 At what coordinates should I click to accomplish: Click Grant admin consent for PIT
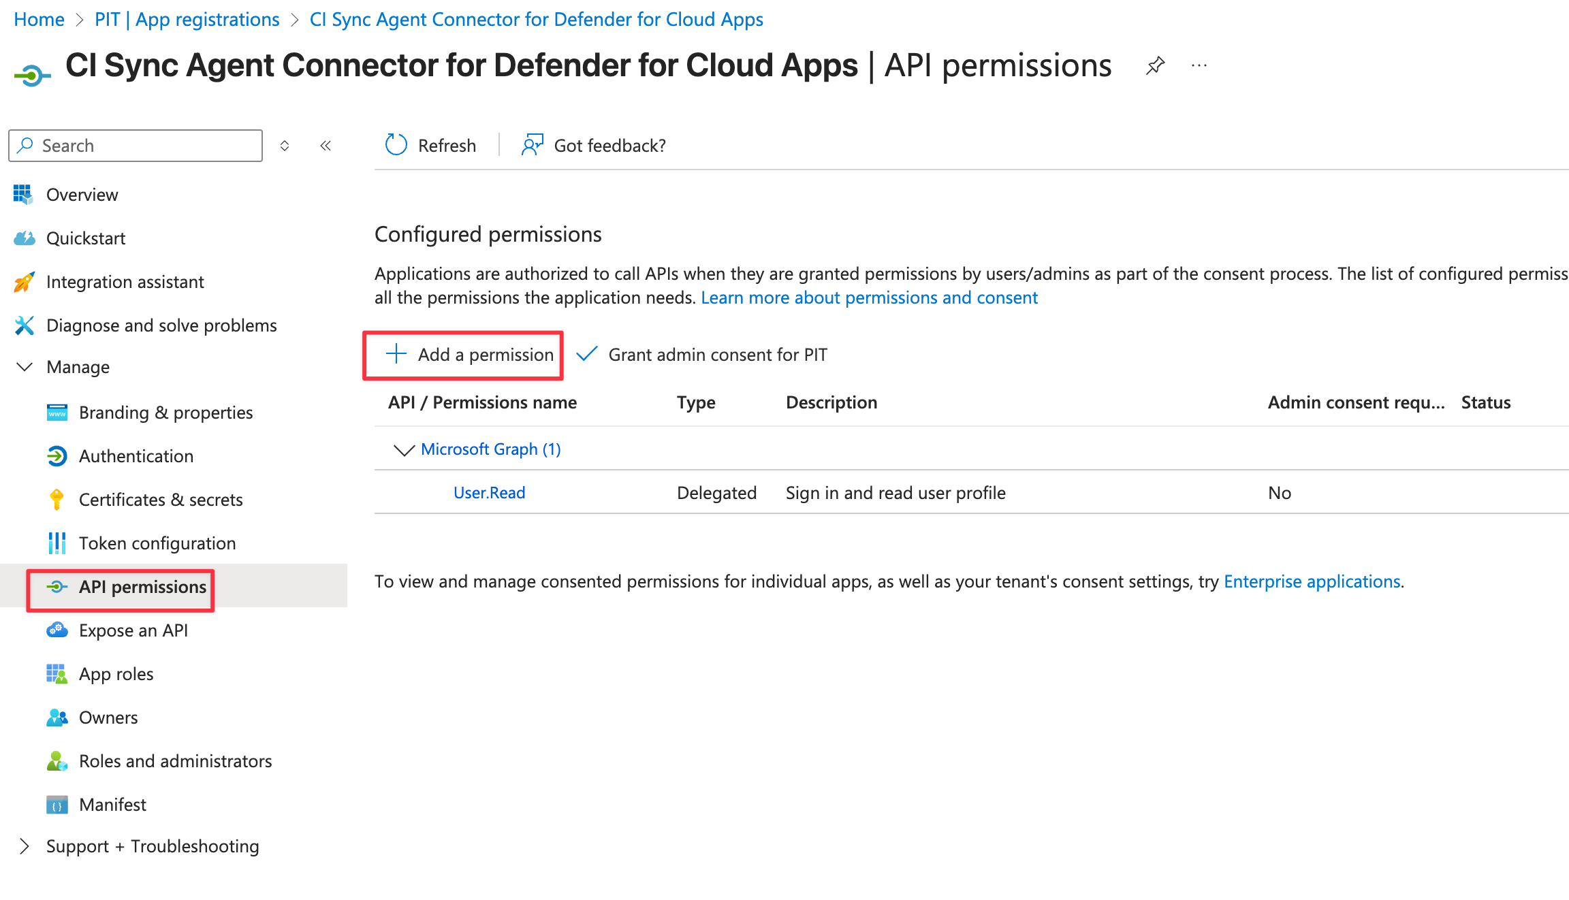(x=702, y=355)
